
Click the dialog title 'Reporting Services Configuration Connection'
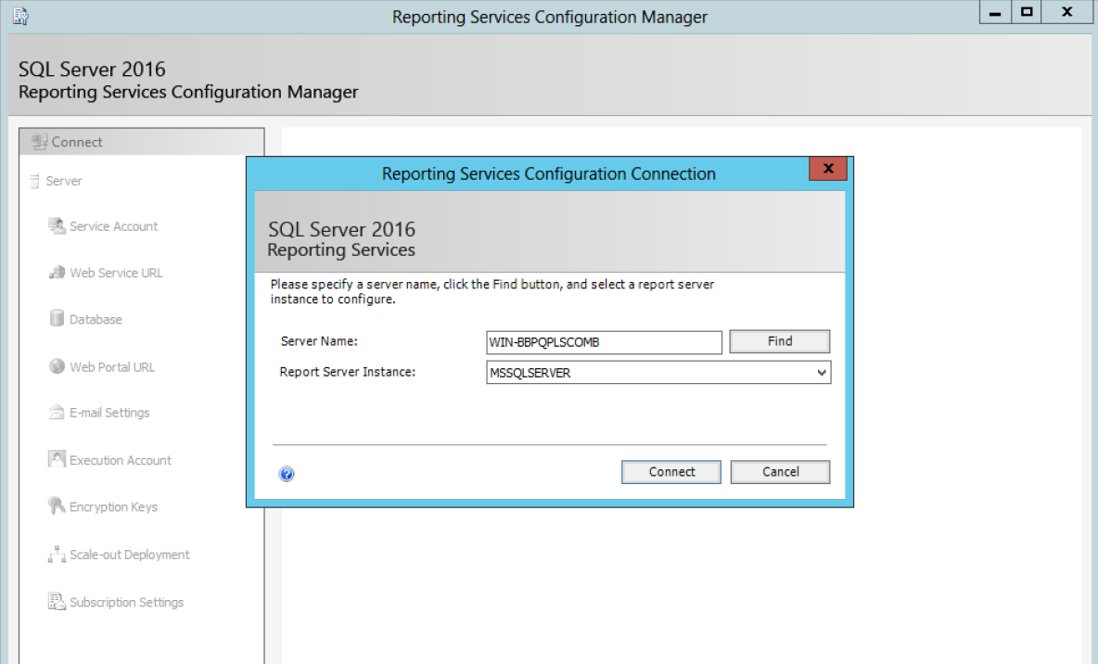click(548, 173)
